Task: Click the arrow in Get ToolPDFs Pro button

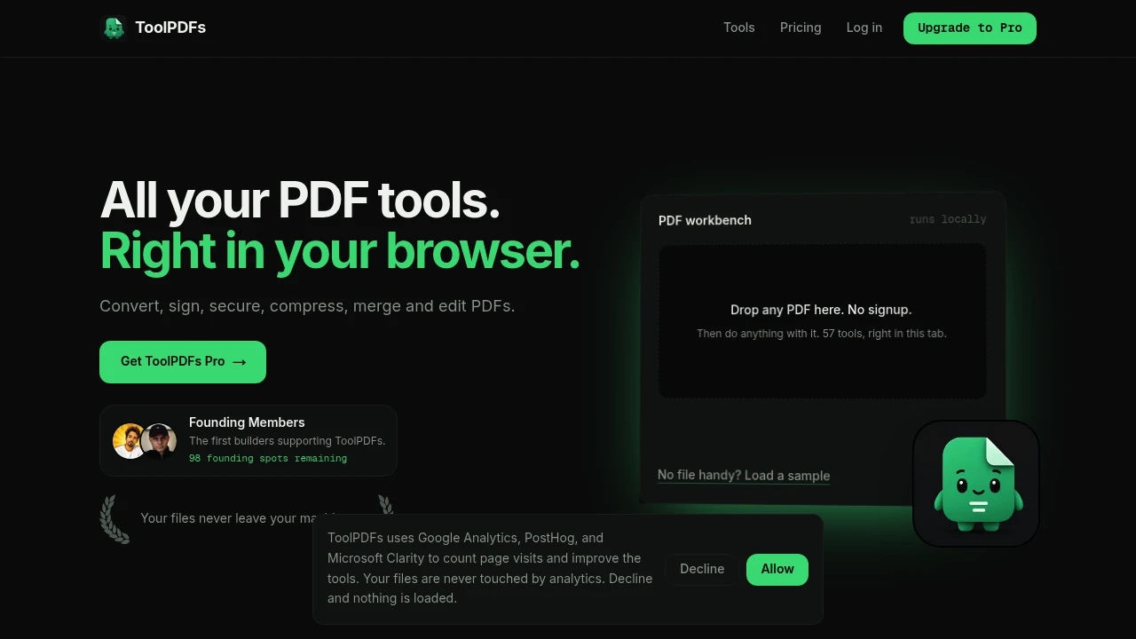Action: (239, 362)
